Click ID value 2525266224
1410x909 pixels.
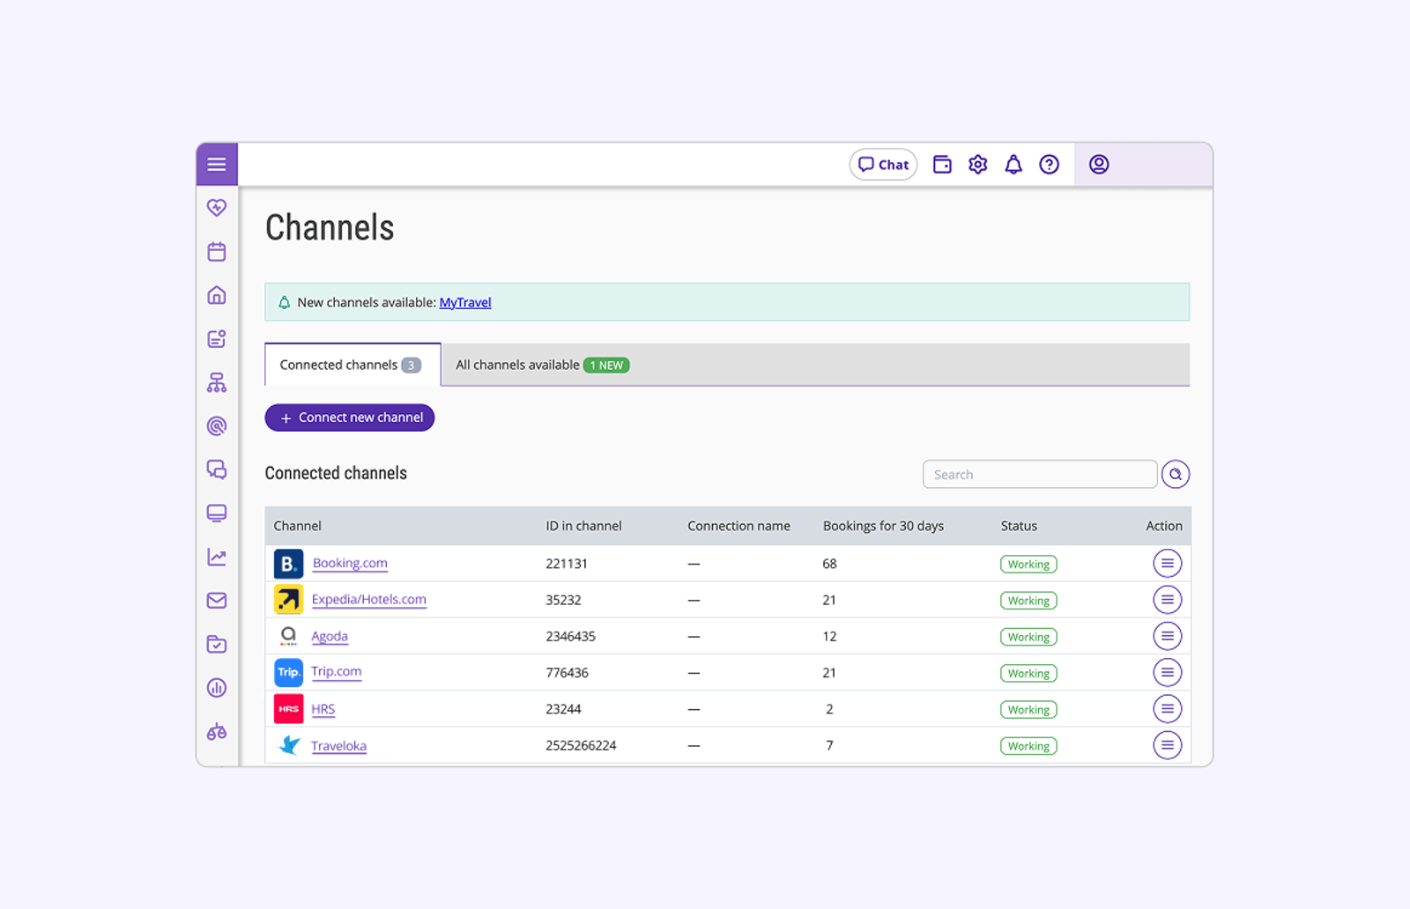581,745
